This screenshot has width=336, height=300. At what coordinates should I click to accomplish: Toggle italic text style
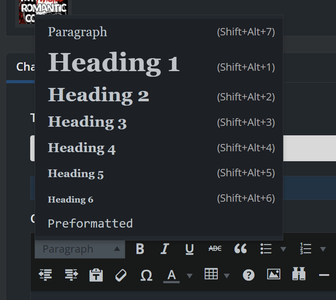165,249
